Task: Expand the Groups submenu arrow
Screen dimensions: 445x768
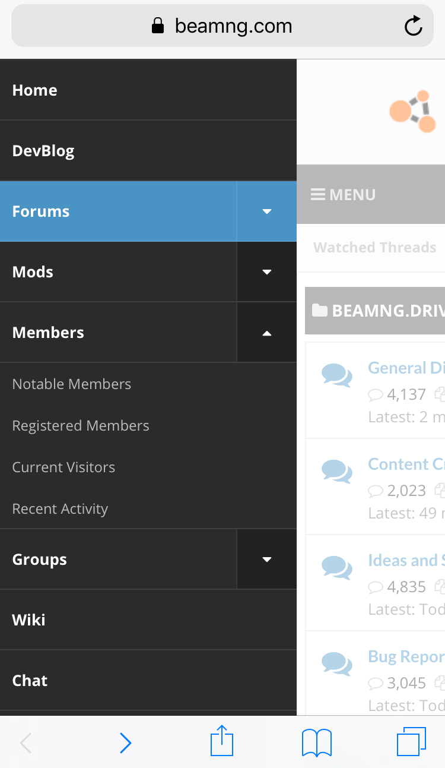Action: (267, 560)
